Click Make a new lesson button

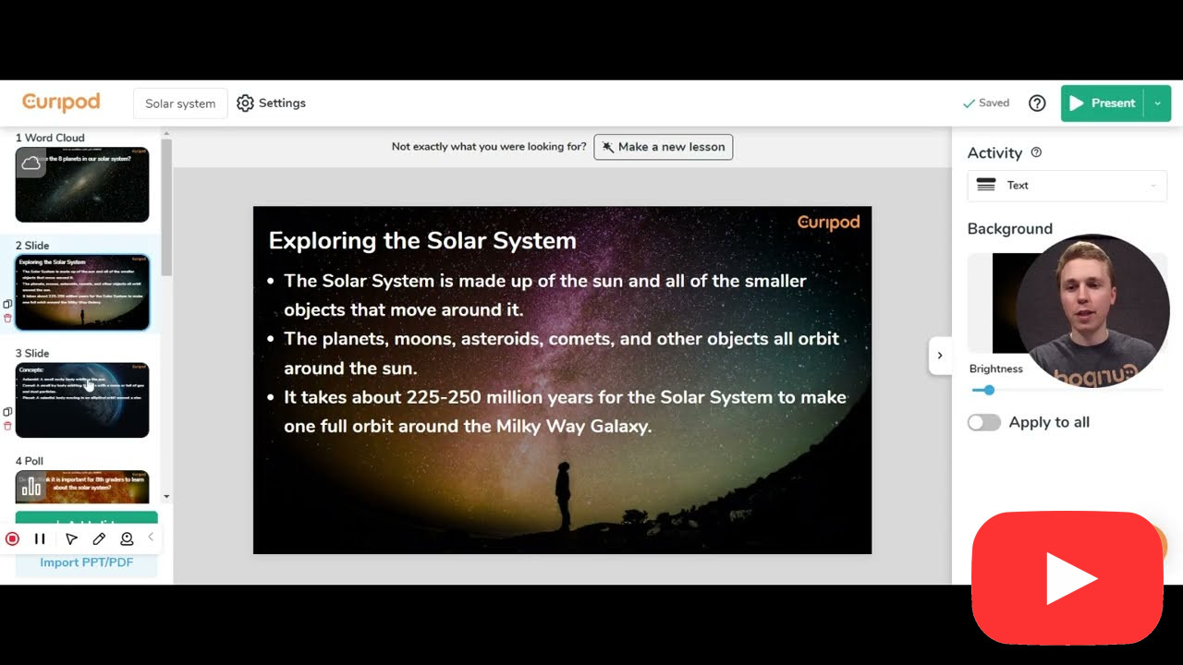point(663,147)
